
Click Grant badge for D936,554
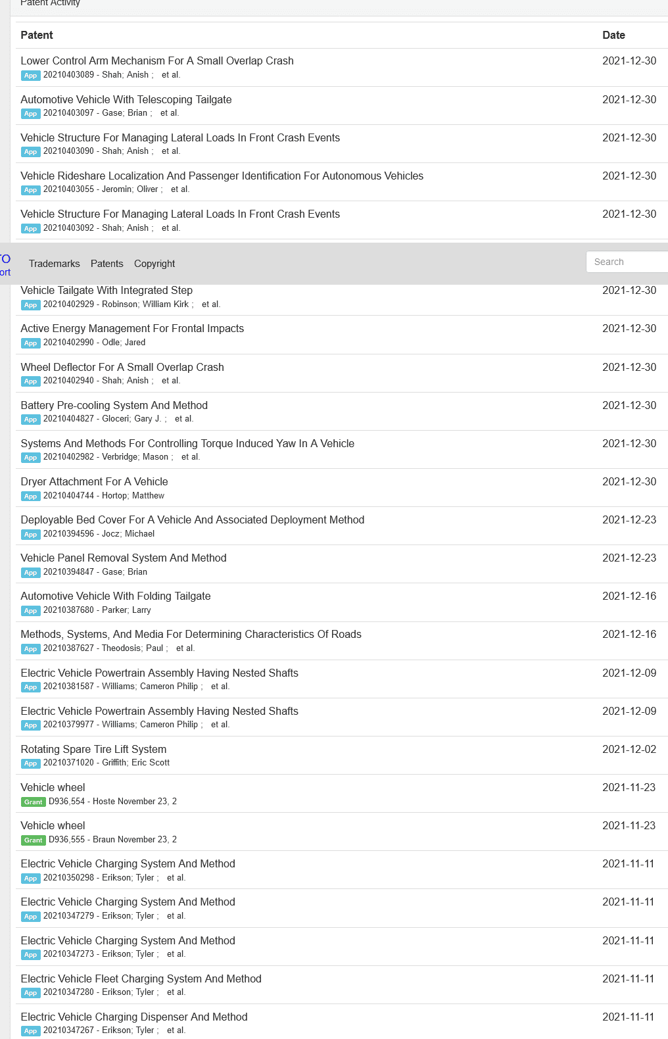tap(34, 802)
